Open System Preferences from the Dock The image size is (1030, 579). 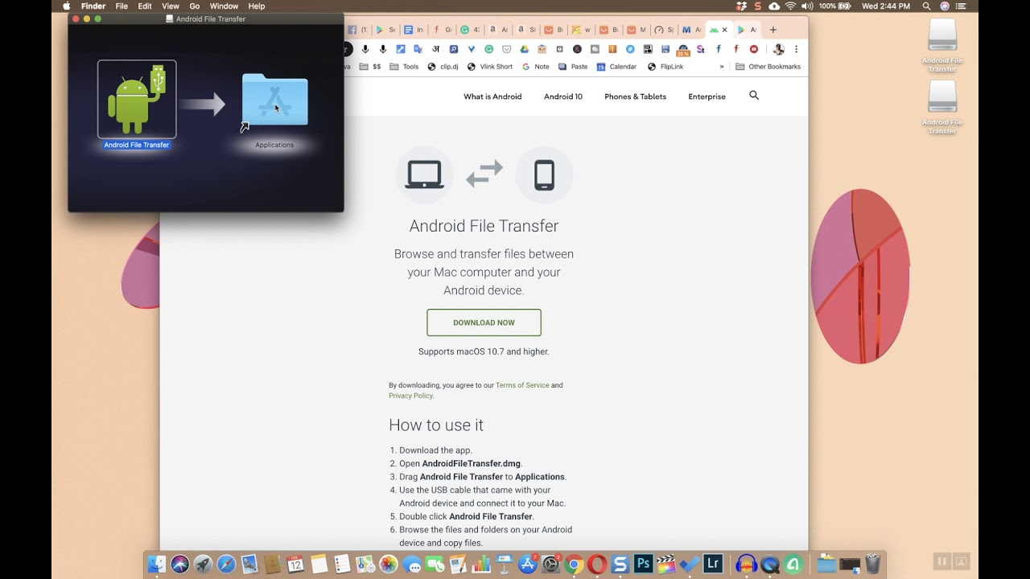(x=551, y=565)
